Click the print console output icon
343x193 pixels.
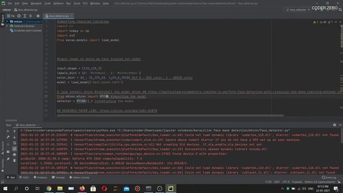[x=14, y=155]
